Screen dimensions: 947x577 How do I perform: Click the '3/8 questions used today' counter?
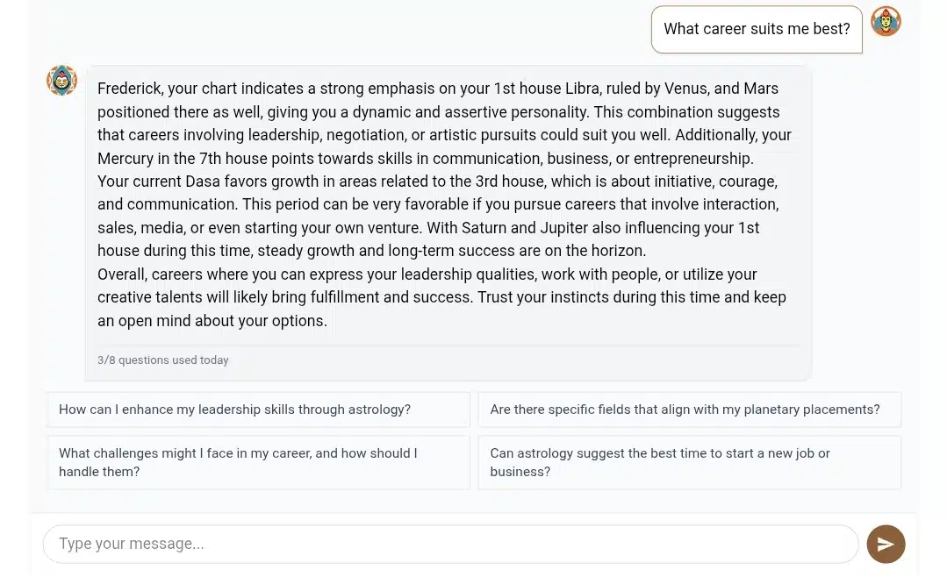[x=163, y=360]
